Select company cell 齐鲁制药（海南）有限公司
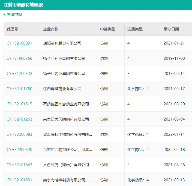This screenshot has height=186, width=192. (x=66, y=165)
